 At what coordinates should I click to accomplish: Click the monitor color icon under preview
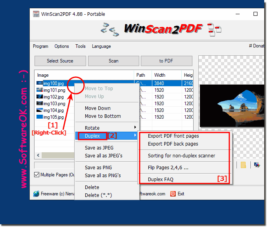257,165
